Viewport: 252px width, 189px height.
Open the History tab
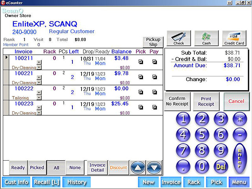pos(77,182)
